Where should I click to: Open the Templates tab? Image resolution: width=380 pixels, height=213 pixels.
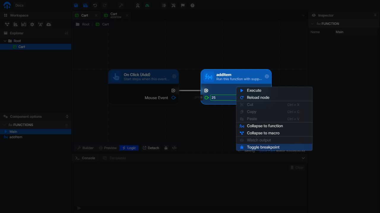[x=115, y=158]
